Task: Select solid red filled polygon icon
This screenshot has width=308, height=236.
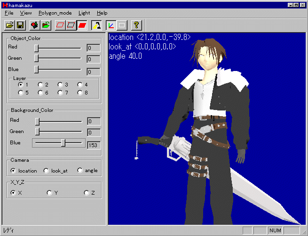Action: 82,25
